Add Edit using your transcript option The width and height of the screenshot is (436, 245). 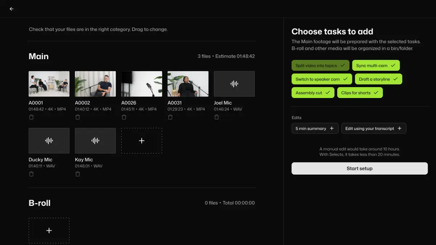(373, 128)
